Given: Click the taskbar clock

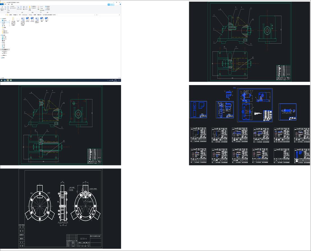Looking at the screenshot, I should pyautogui.click(x=115, y=80).
